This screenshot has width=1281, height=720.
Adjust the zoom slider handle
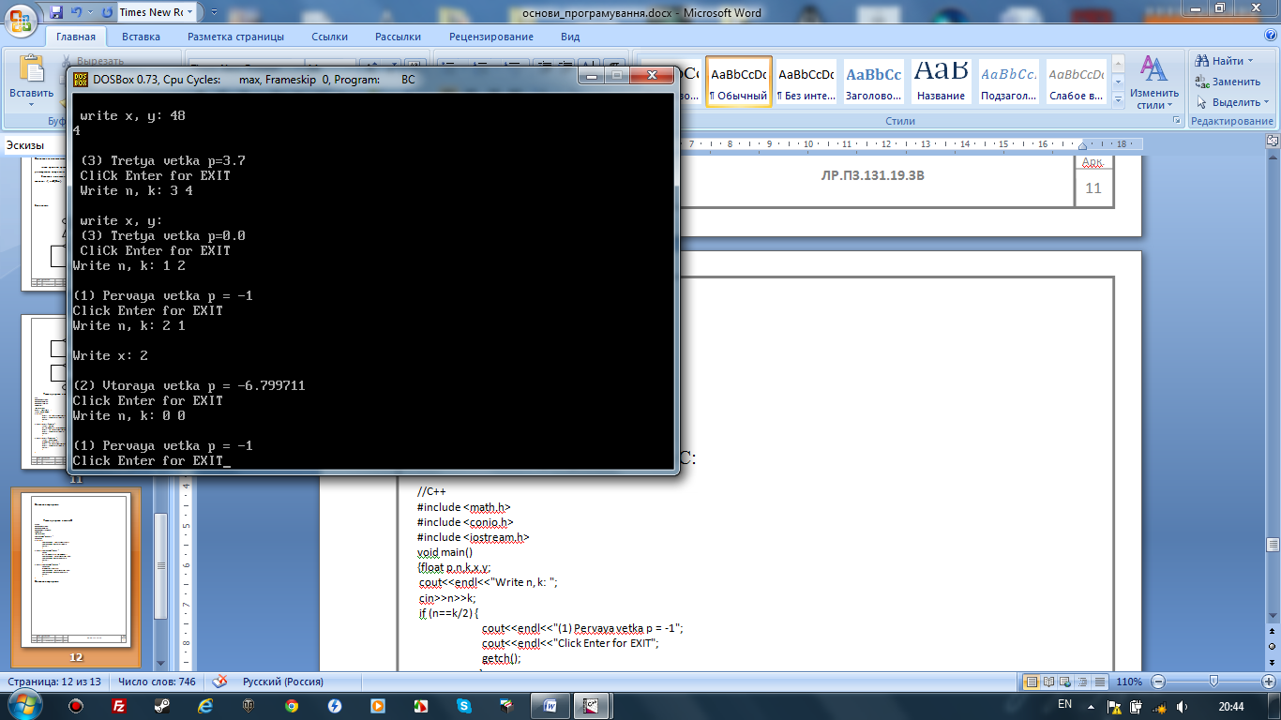coord(1214,682)
